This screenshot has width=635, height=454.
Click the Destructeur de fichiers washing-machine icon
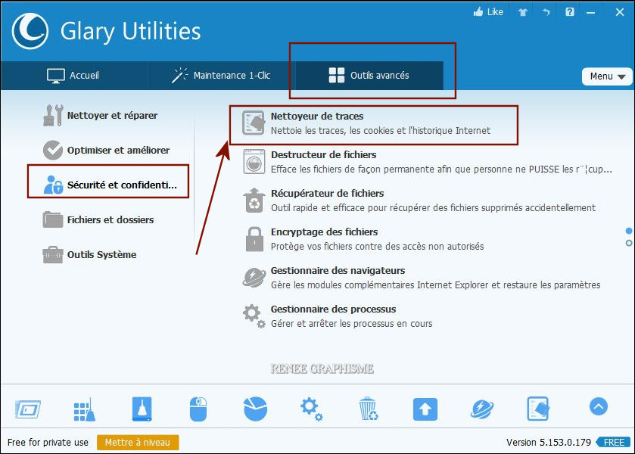click(254, 162)
